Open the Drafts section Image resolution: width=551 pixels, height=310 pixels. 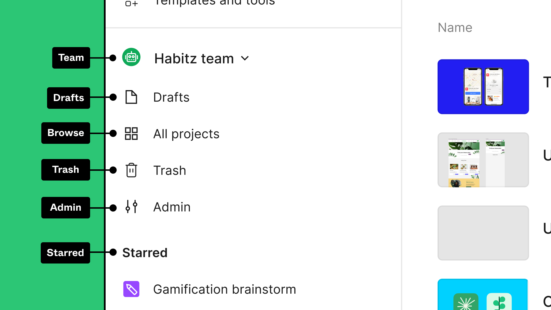coord(171,97)
